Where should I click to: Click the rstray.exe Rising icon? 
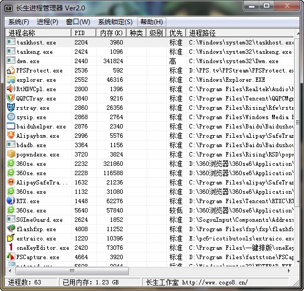pyautogui.click(x=10, y=108)
